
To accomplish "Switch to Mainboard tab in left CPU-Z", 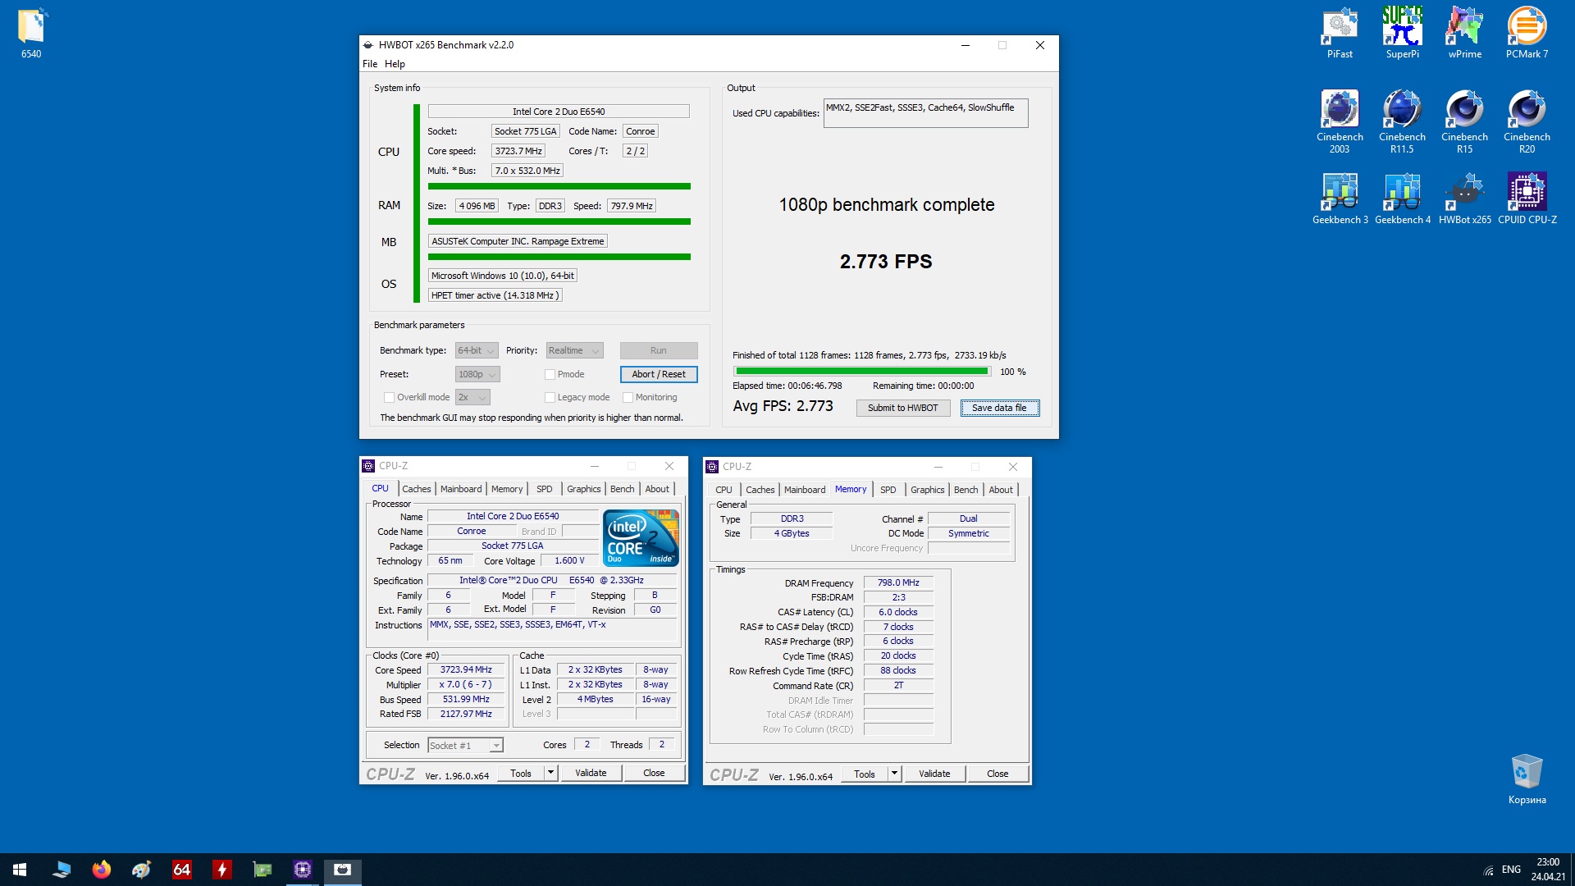I will (461, 489).
